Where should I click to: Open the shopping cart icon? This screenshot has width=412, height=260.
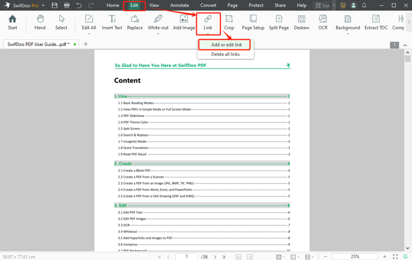click(x=343, y=5)
